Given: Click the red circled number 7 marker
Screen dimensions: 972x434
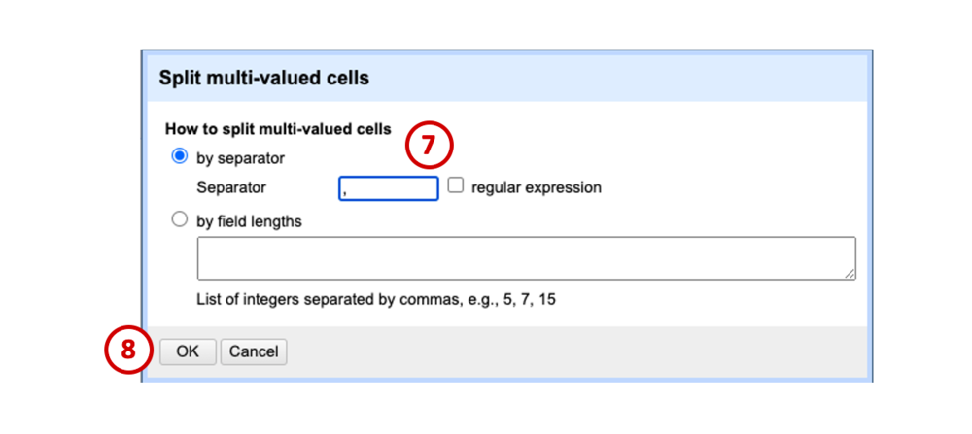Looking at the screenshot, I should point(430,145).
